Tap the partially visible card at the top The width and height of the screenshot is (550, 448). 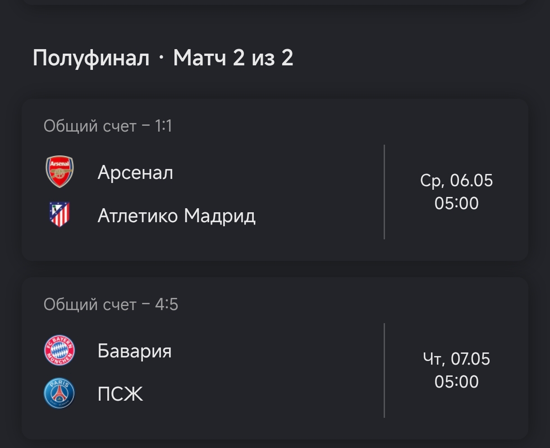(275, 2)
